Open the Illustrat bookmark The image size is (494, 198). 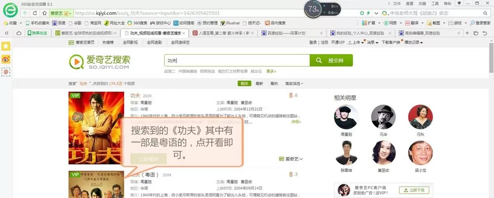coord(230,23)
